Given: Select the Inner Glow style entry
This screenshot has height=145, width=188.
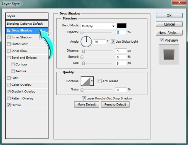Looking at the screenshot, I should 27,51.
